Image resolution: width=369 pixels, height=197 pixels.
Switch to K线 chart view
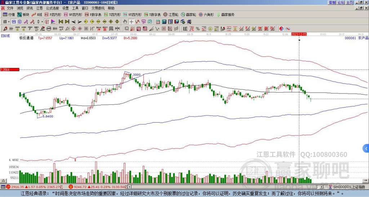(x=37, y=14)
